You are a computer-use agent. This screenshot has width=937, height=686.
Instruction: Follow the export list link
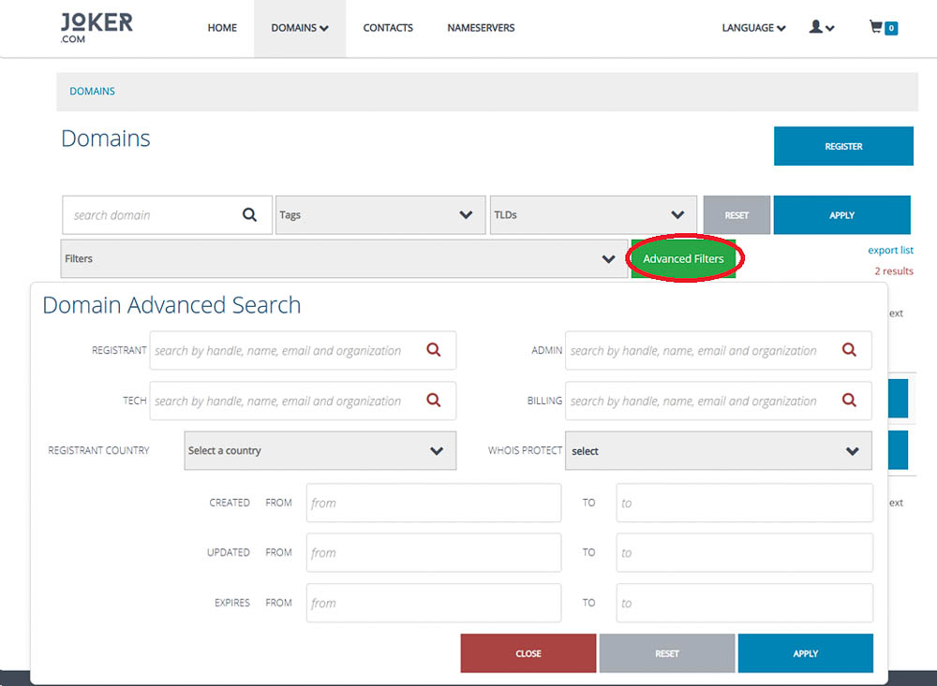pyautogui.click(x=890, y=251)
